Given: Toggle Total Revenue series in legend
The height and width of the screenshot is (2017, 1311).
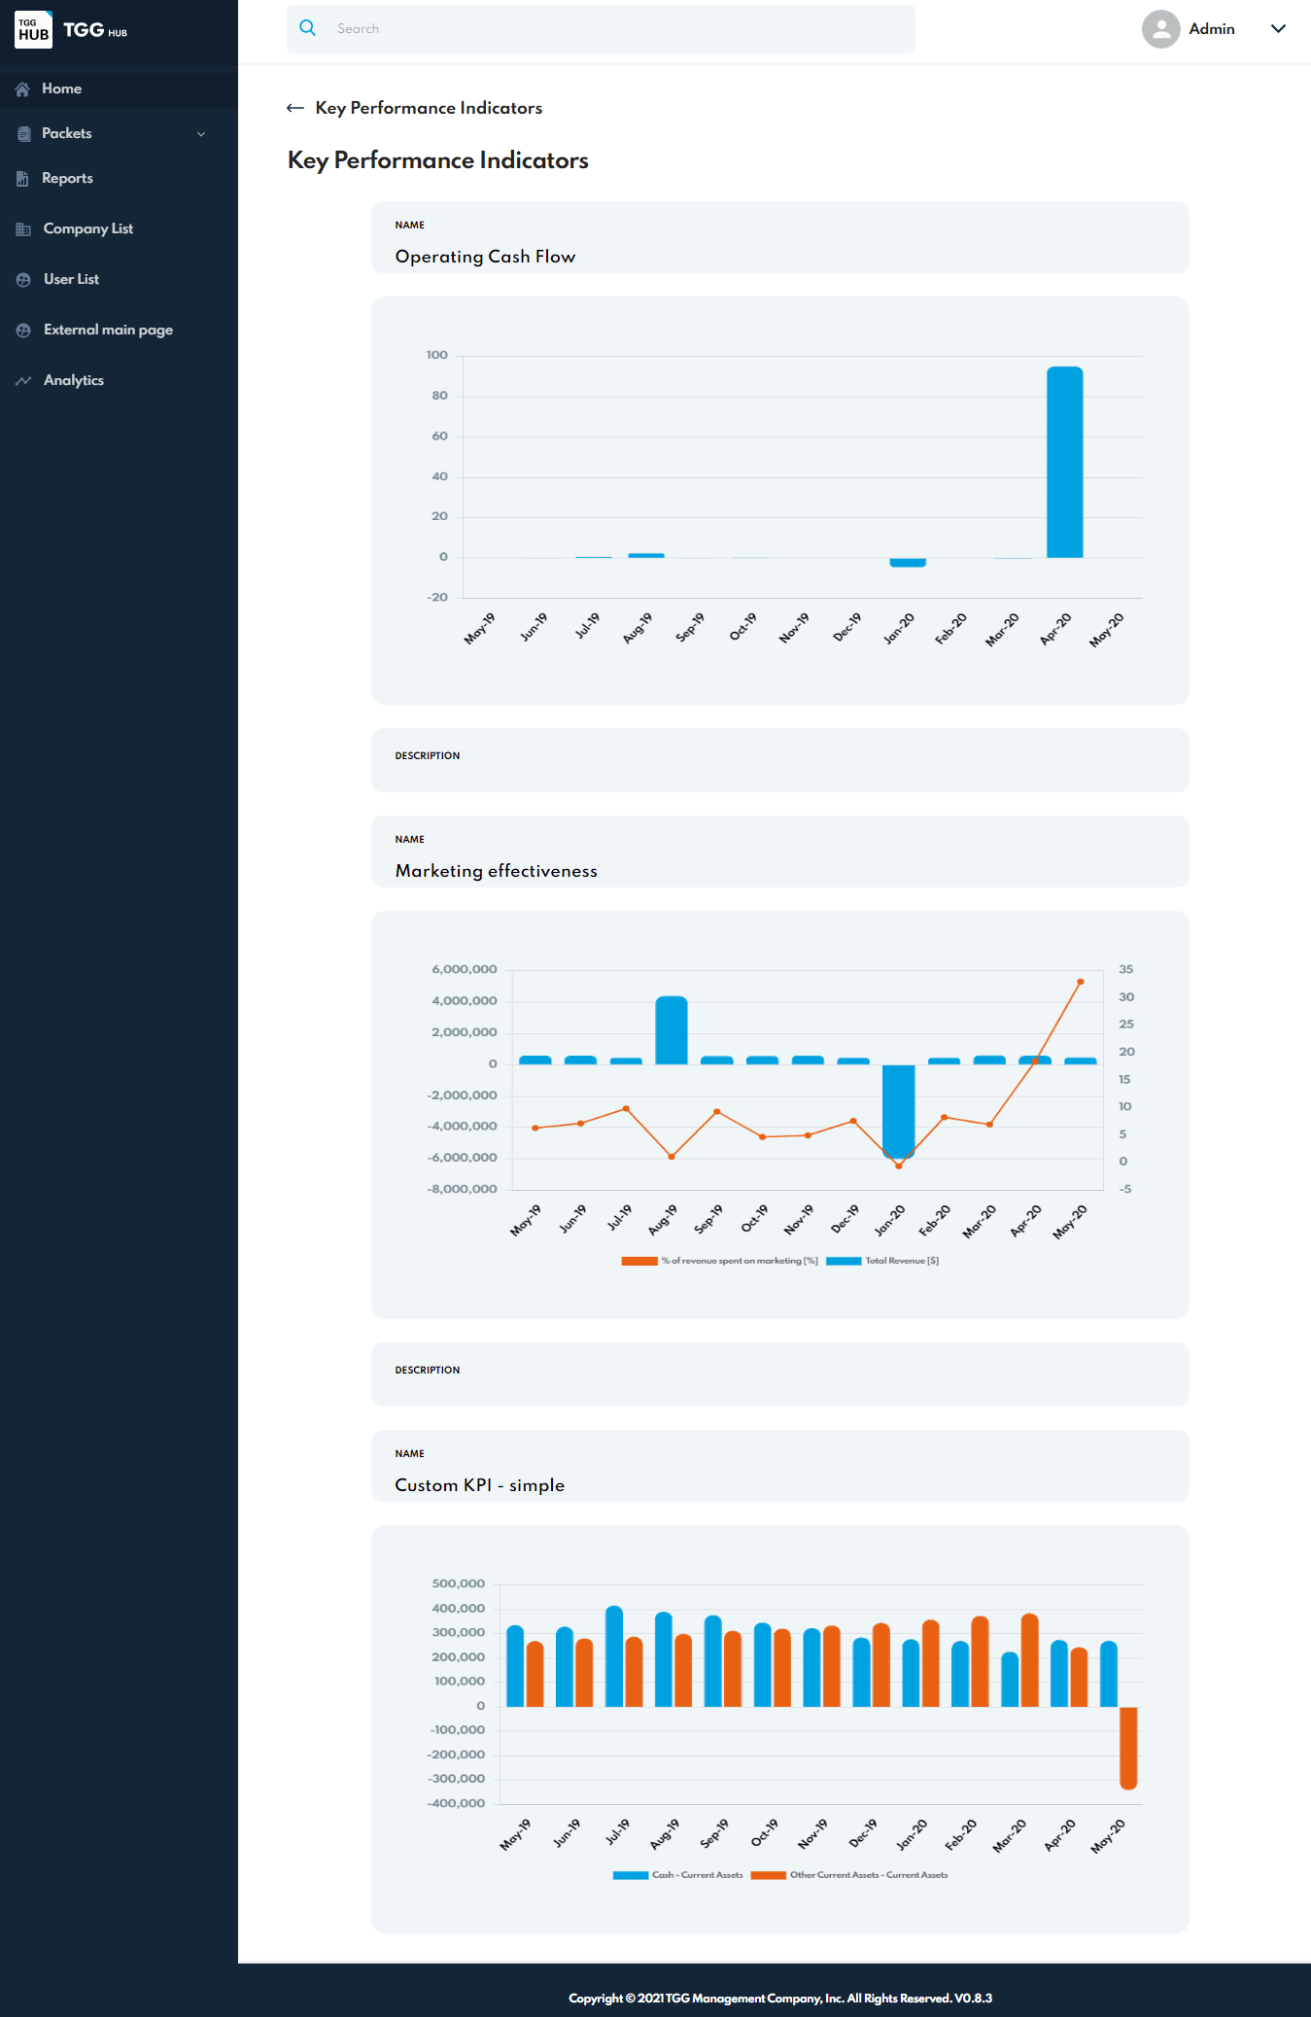Looking at the screenshot, I should pyautogui.click(x=882, y=1261).
